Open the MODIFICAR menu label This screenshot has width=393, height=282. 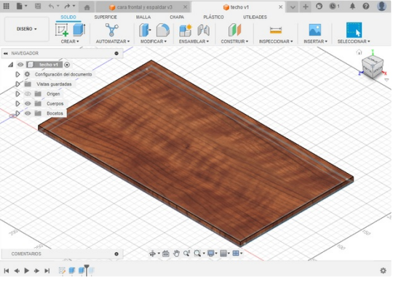click(x=154, y=41)
